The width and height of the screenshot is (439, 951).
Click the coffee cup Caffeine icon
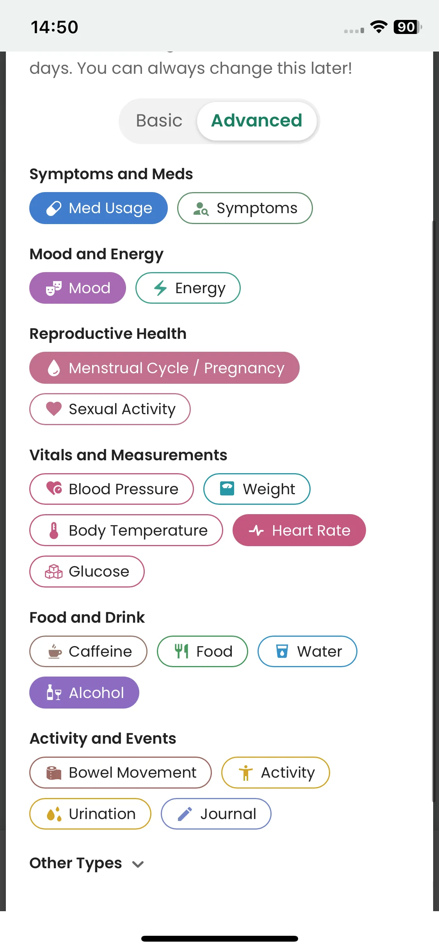pyautogui.click(x=55, y=652)
